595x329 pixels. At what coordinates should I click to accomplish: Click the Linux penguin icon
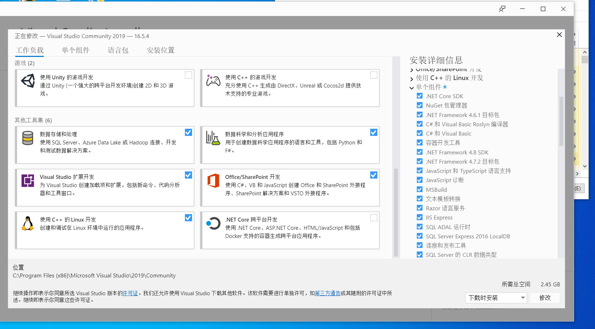coord(28,223)
